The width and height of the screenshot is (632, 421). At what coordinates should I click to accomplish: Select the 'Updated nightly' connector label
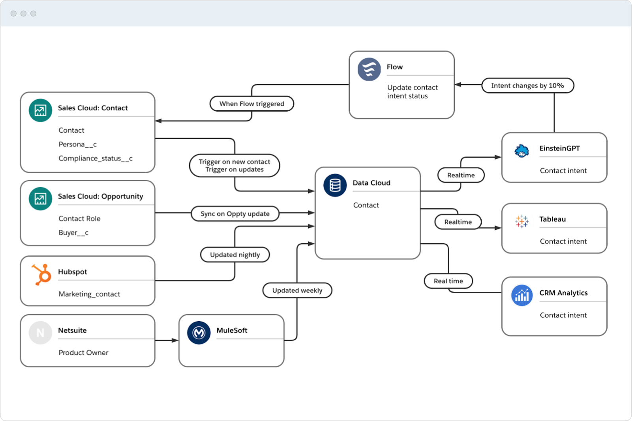[x=235, y=255]
